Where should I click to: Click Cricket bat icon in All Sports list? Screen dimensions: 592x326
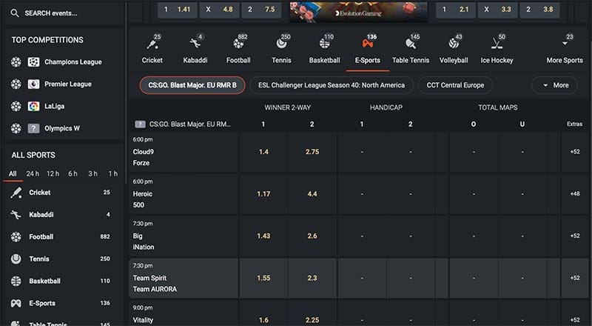click(16, 193)
